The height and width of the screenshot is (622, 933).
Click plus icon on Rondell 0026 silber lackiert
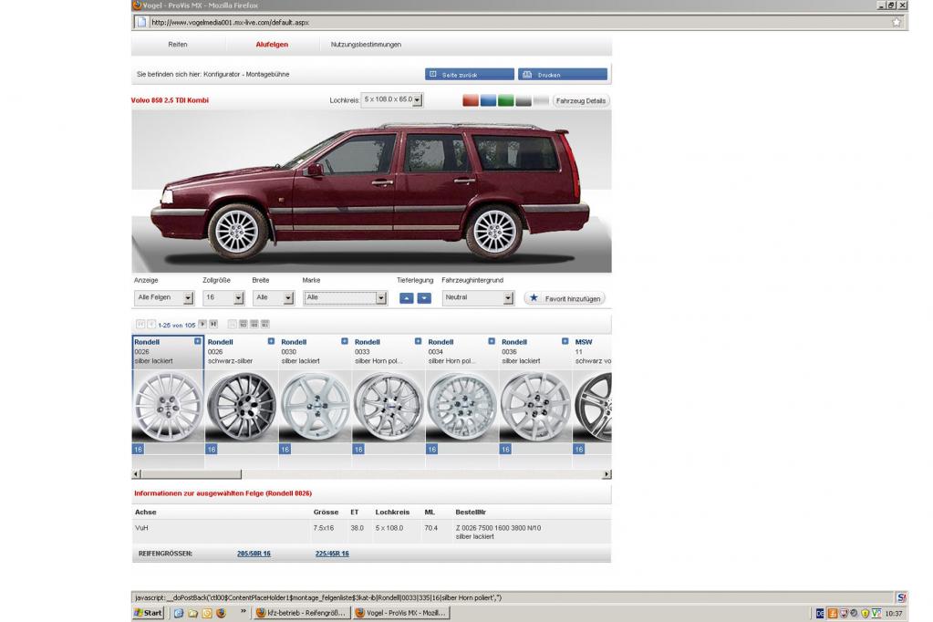coord(198,342)
